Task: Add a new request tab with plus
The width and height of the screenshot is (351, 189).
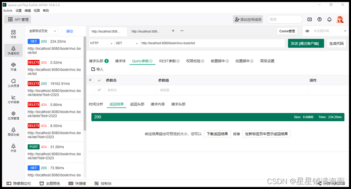Action: tap(173, 31)
